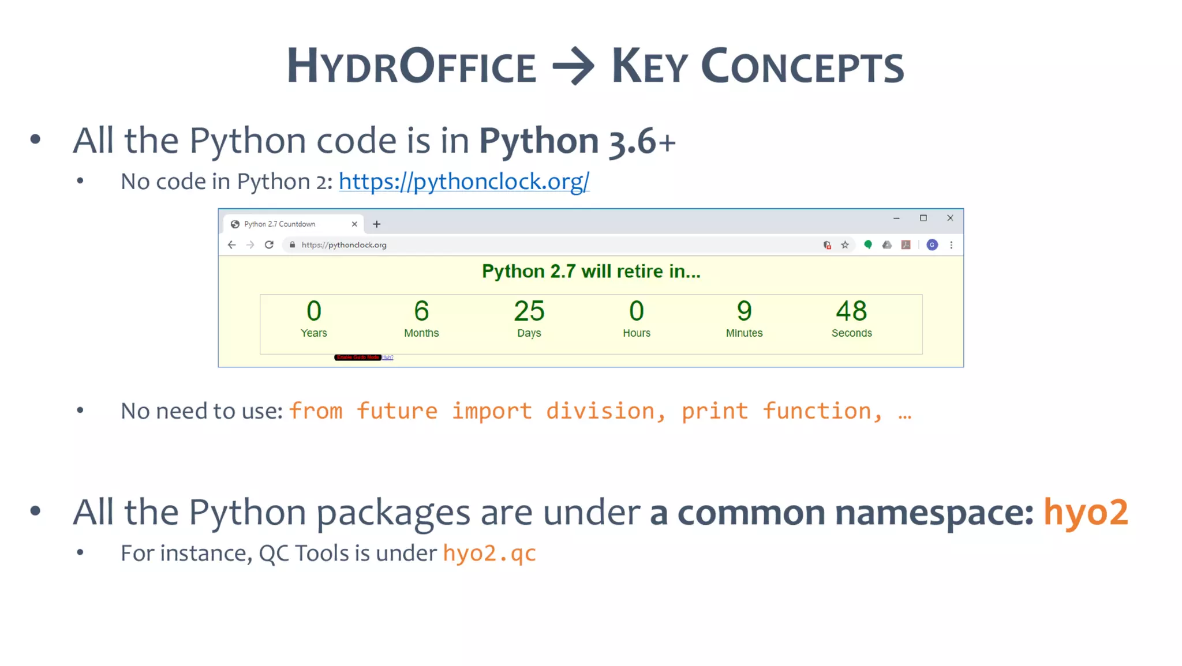
Task: Click the browser back arrow
Action: tap(231, 245)
